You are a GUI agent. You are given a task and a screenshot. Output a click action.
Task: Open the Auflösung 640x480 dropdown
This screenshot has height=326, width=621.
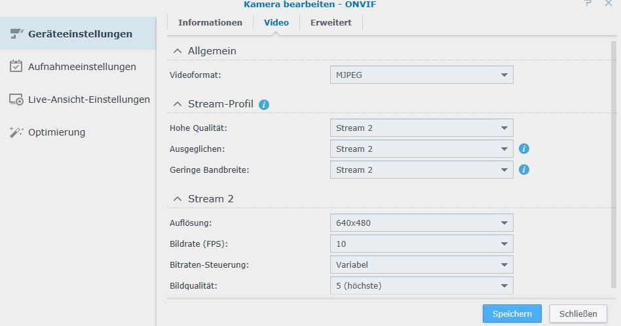(x=421, y=223)
